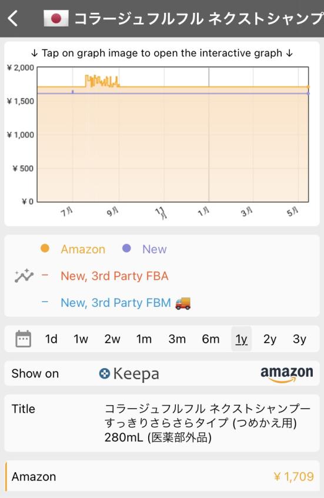Switch to the 2y range
Viewport: 324px width, 498px height.
(270, 339)
